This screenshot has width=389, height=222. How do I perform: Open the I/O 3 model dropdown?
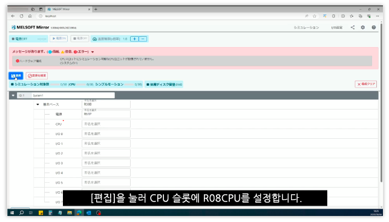pyautogui.click(x=106, y=163)
